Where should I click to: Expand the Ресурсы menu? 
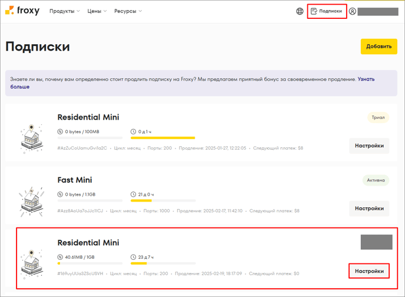(x=128, y=11)
